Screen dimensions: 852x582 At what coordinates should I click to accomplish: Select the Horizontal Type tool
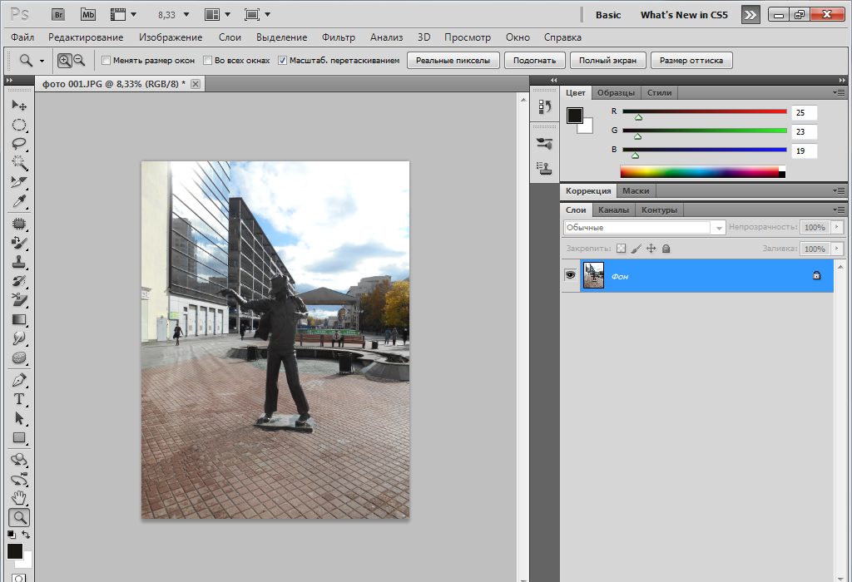click(x=19, y=399)
